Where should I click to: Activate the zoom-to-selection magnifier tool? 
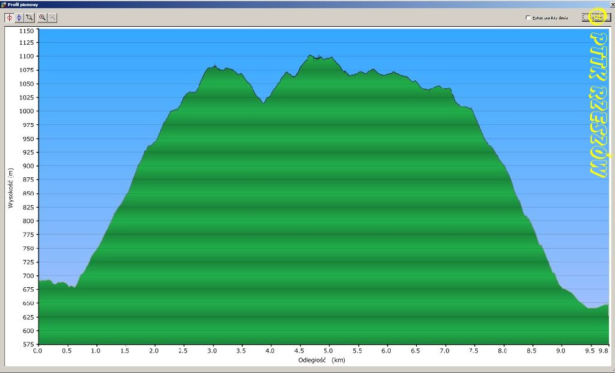coord(29,18)
